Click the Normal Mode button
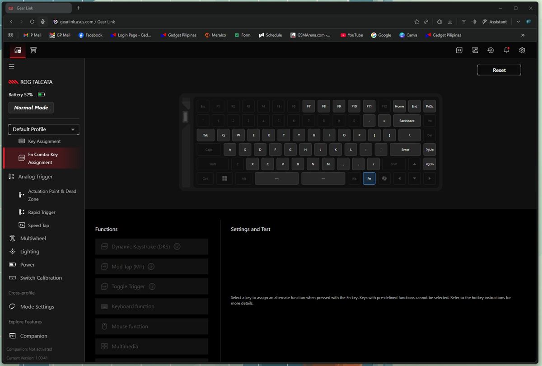This screenshot has height=366, width=542. (x=31, y=108)
